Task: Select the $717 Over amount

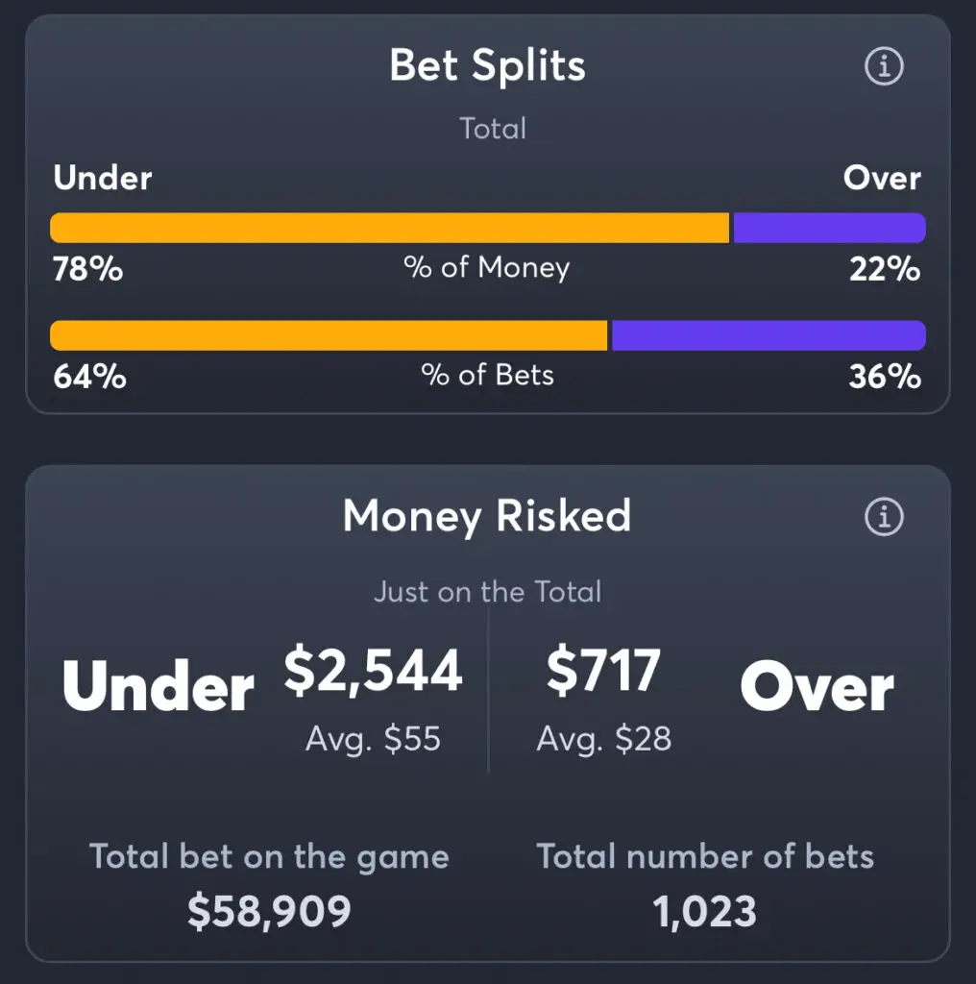Action: click(603, 671)
